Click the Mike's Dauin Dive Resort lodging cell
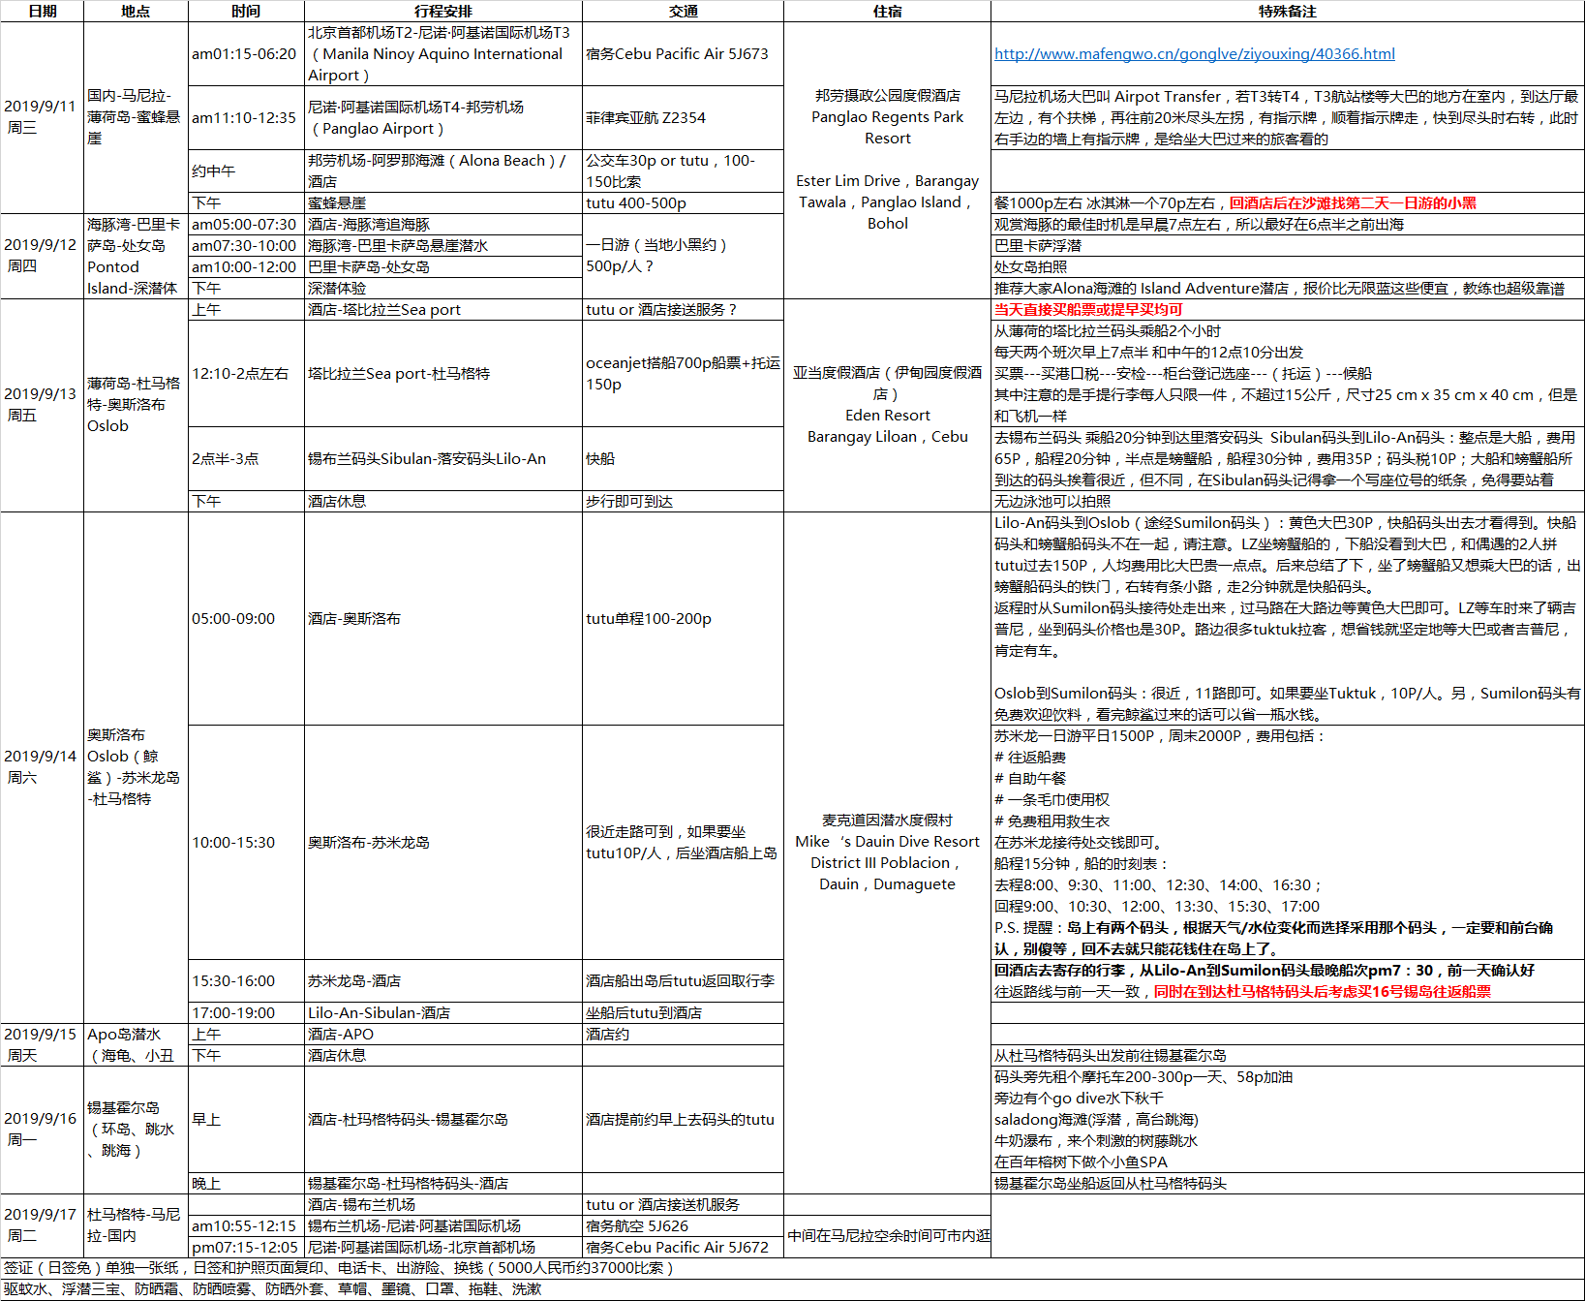This screenshot has width=1585, height=1301. point(887,852)
